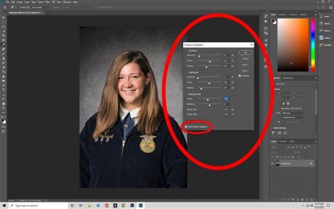Toggle Quick Mask mode icon
The width and height of the screenshot is (334, 209).
(4, 127)
